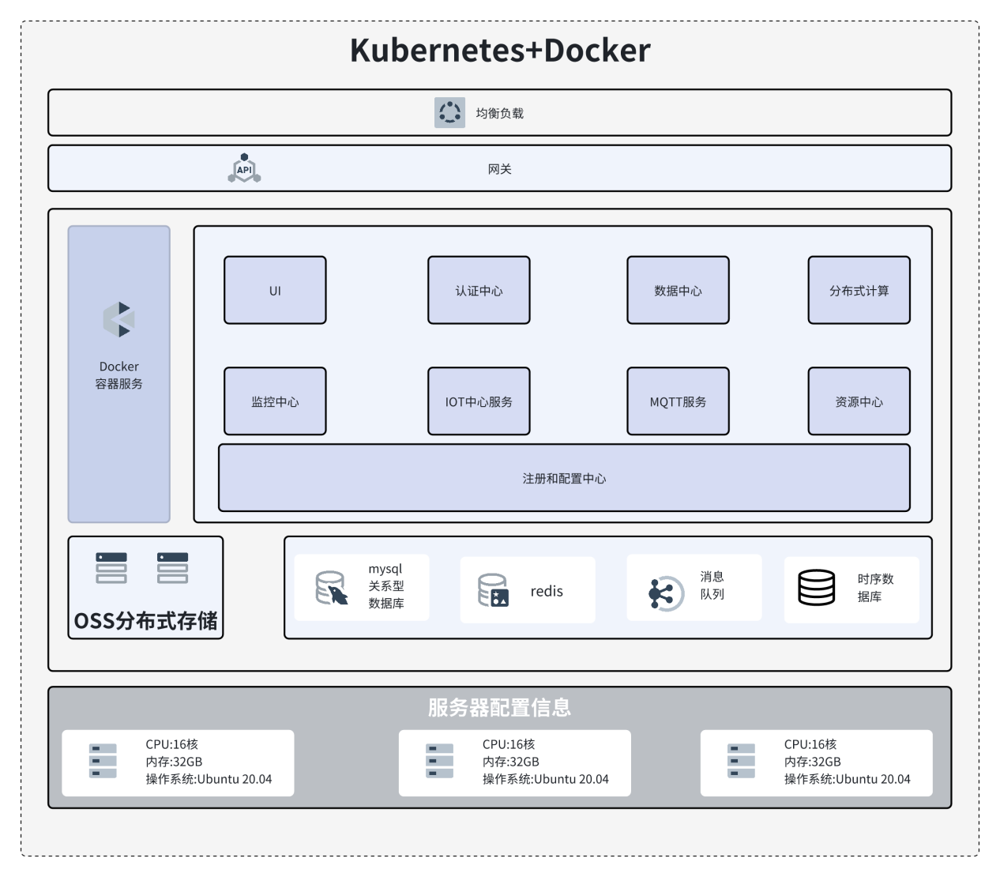Select the left OSS storage server icon
The width and height of the screenshot is (1000, 877).
point(111,568)
